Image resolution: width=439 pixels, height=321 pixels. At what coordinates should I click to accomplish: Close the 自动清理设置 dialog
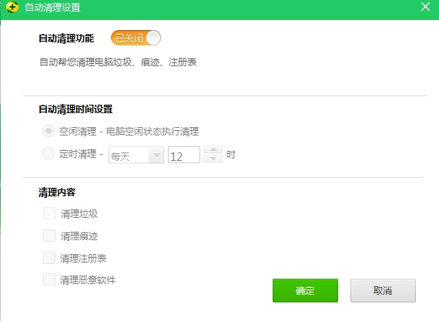point(425,7)
